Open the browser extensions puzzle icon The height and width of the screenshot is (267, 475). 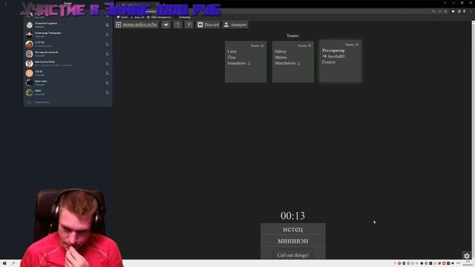tap(453, 11)
